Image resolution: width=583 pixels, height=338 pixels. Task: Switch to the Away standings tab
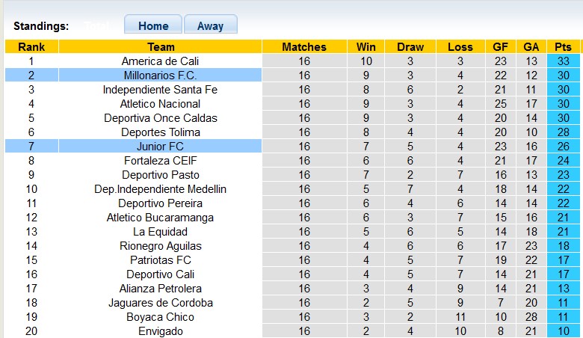pyautogui.click(x=210, y=25)
